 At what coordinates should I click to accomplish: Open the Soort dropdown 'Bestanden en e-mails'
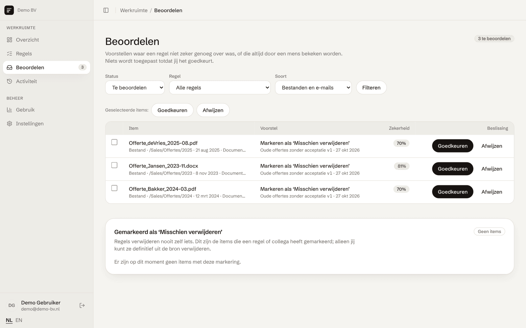click(313, 88)
